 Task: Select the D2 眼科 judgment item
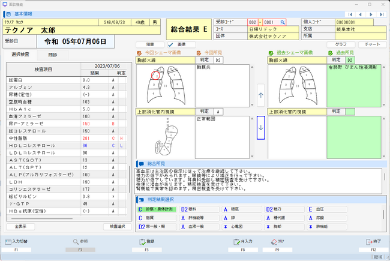point(199,209)
